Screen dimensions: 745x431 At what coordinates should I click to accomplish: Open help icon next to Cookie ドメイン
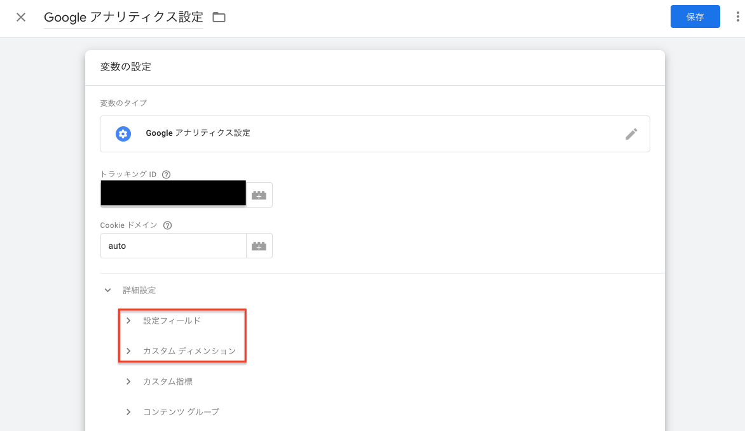pyautogui.click(x=167, y=225)
